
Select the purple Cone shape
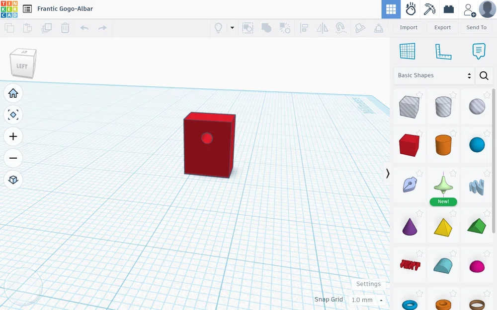click(410, 227)
